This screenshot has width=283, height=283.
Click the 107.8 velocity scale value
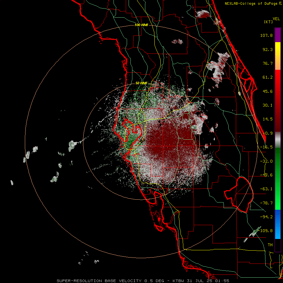click(266, 35)
